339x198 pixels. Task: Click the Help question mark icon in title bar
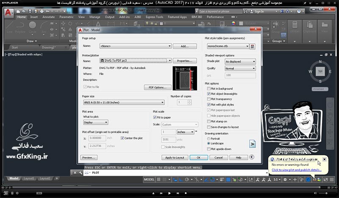point(299,11)
